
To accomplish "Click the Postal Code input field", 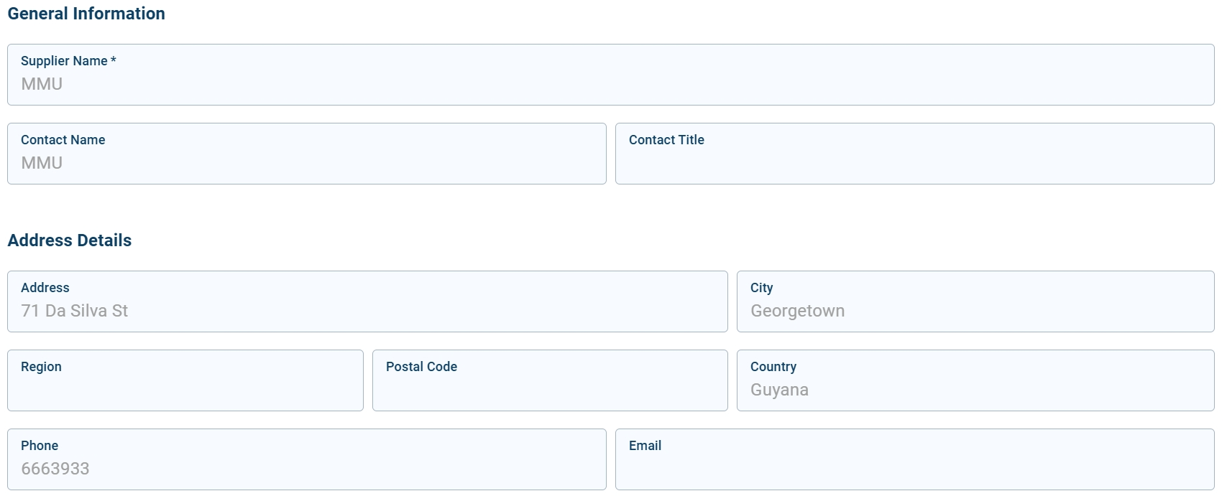I will pos(550,390).
